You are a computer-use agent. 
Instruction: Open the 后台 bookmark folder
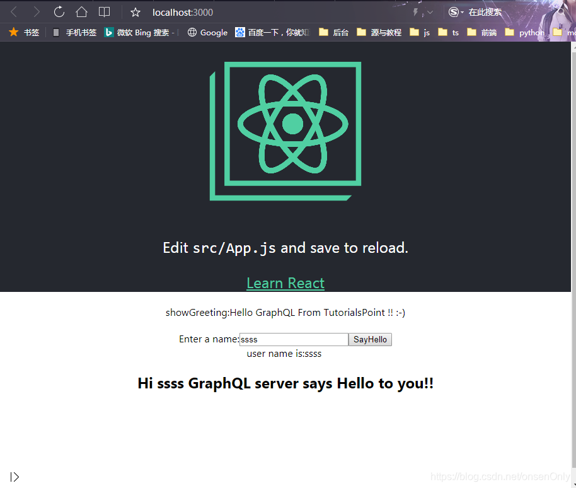tap(333, 32)
